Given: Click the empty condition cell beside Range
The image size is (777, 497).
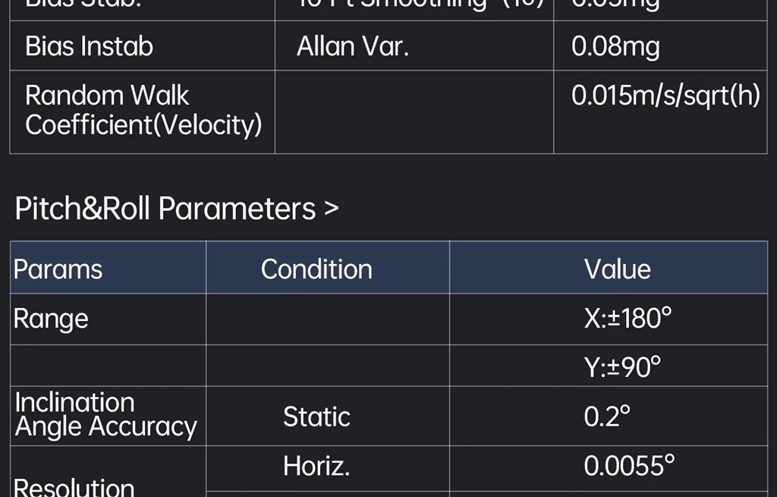Looking at the screenshot, I should (x=327, y=319).
